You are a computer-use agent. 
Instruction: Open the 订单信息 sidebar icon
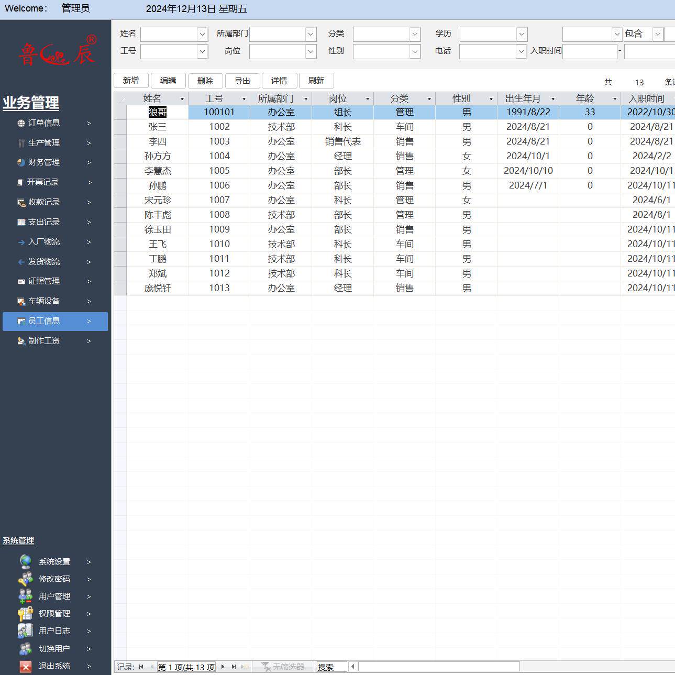pos(21,124)
